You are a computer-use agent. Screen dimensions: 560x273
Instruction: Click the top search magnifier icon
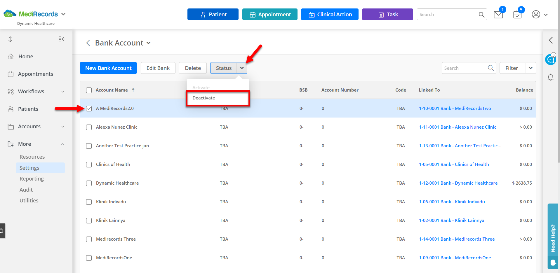click(x=481, y=15)
